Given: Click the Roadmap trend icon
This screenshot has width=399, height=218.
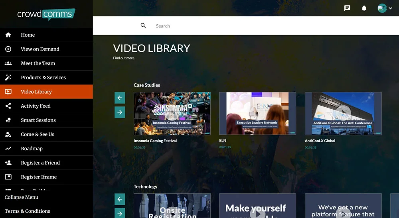Looking at the screenshot, I should [8, 149].
